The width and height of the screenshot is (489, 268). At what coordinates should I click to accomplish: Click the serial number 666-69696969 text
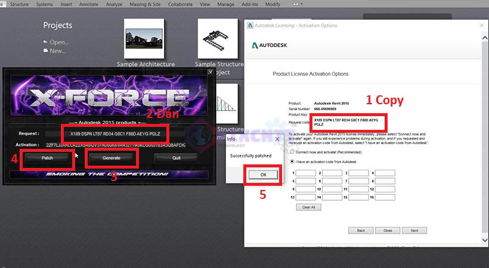(325, 109)
